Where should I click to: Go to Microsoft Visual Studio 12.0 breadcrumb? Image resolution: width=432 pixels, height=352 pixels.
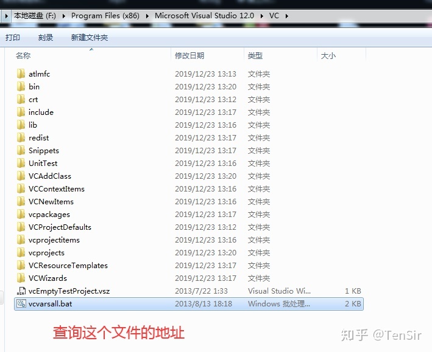(205, 16)
